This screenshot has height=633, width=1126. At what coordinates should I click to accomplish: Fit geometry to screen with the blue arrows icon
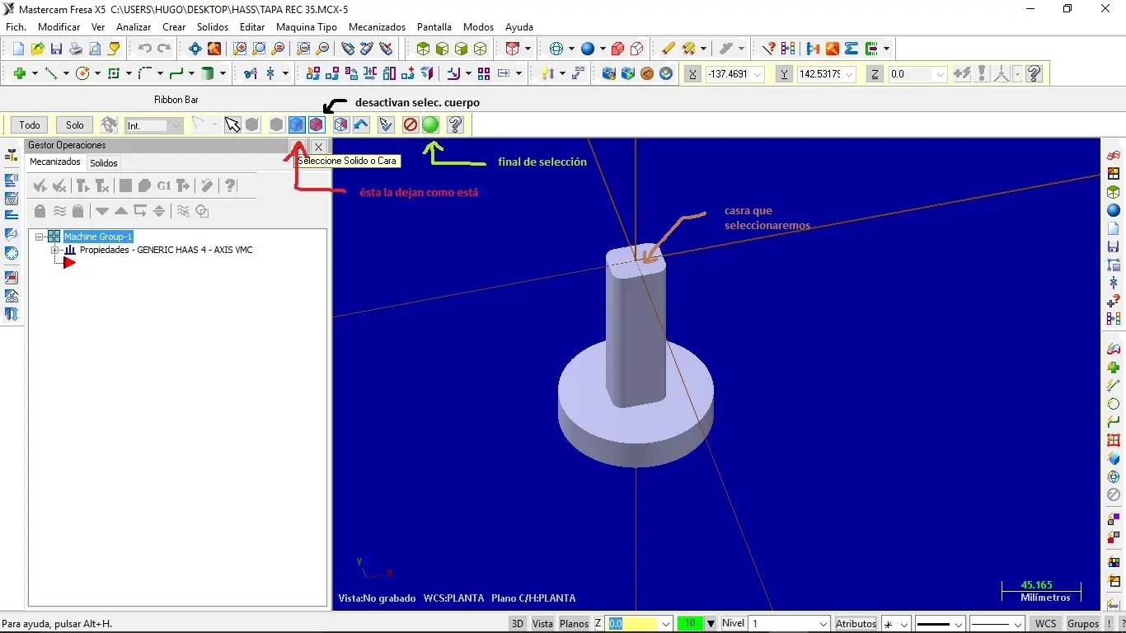pos(195,49)
